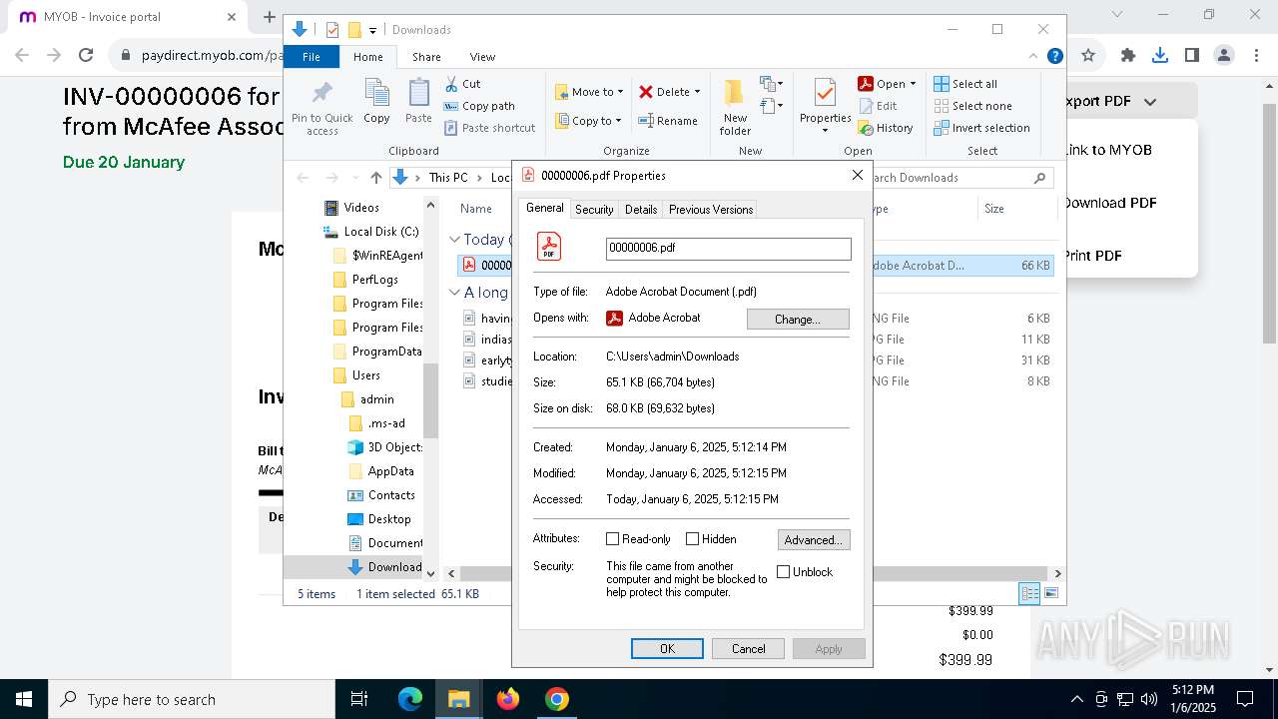Open the Delete dropdown arrow
1278x719 pixels.
(697, 92)
